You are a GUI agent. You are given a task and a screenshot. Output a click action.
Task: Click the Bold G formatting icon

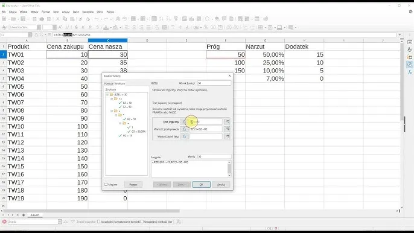[76, 27]
